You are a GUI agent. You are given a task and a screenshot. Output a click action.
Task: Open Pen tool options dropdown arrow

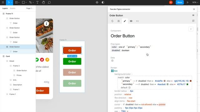(x=33, y=2)
